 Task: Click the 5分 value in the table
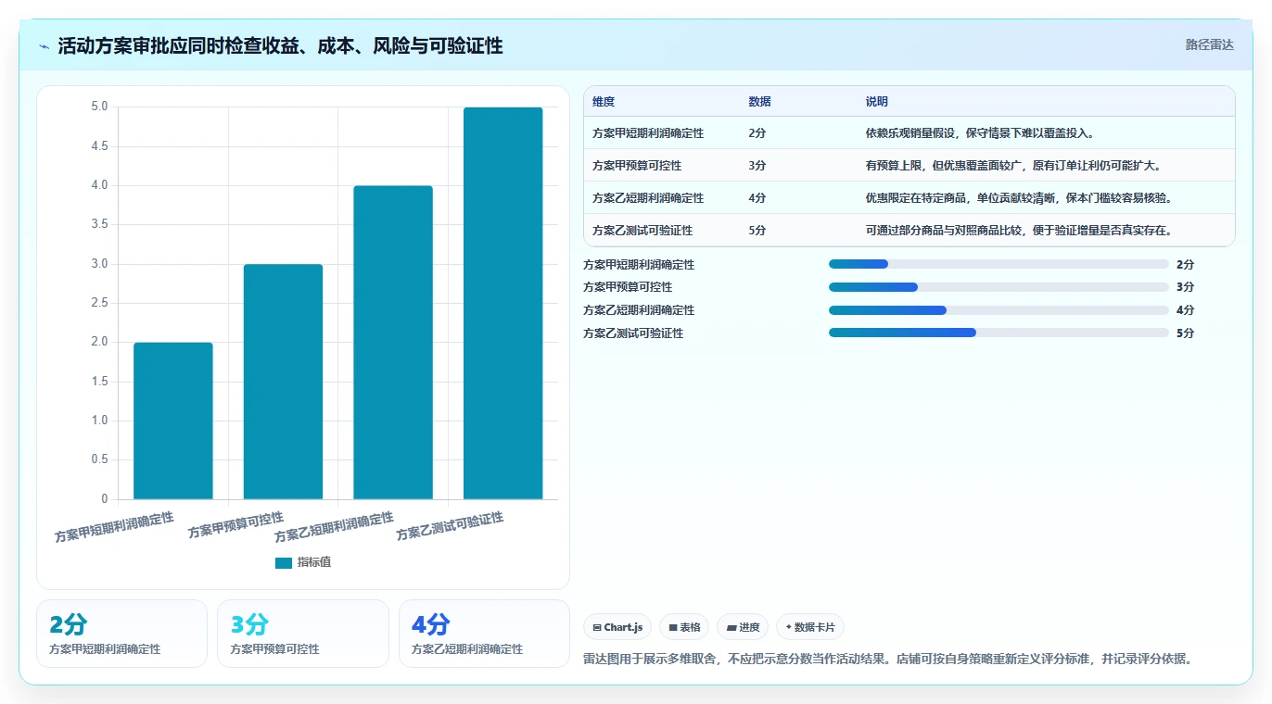click(757, 231)
